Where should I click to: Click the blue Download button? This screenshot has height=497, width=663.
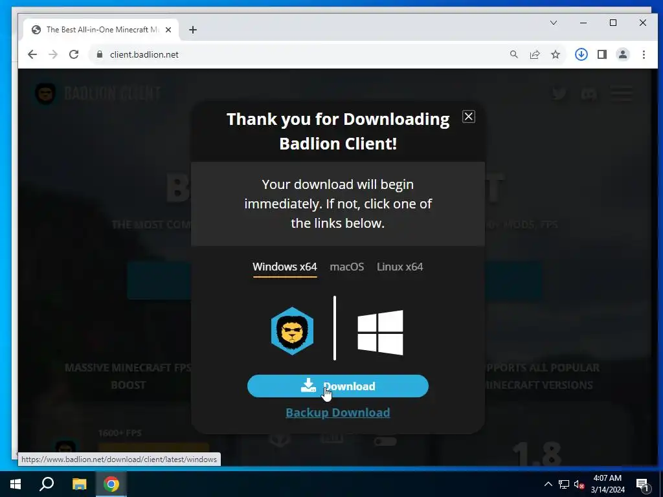coord(337,386)
